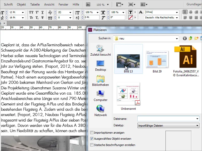Image resolution: width=202 pixels, height=151 pixels.
Task: Open the kerning (0) dropdown
Action: click(70, 12)
